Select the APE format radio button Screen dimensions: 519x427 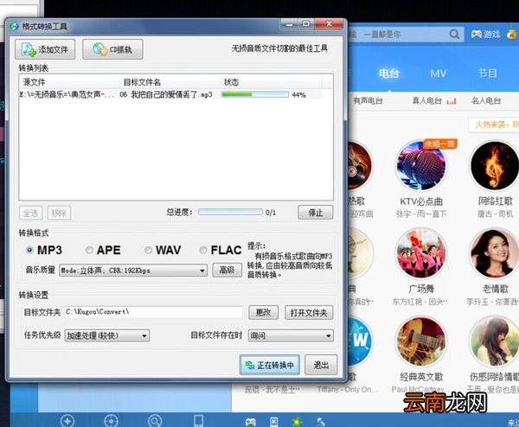89,250
